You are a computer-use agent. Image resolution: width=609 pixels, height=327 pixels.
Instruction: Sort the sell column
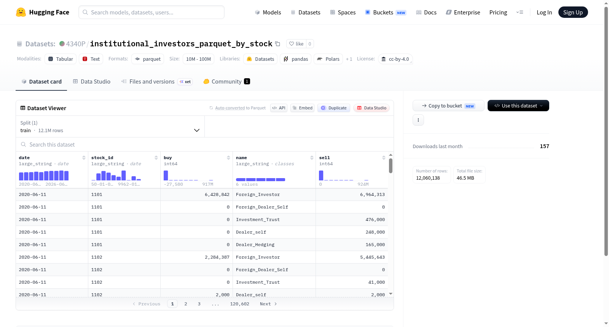[384, 158]
